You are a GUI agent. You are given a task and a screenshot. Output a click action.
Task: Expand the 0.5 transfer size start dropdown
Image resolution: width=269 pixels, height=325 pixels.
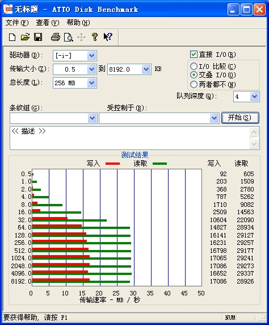[91, 69]
